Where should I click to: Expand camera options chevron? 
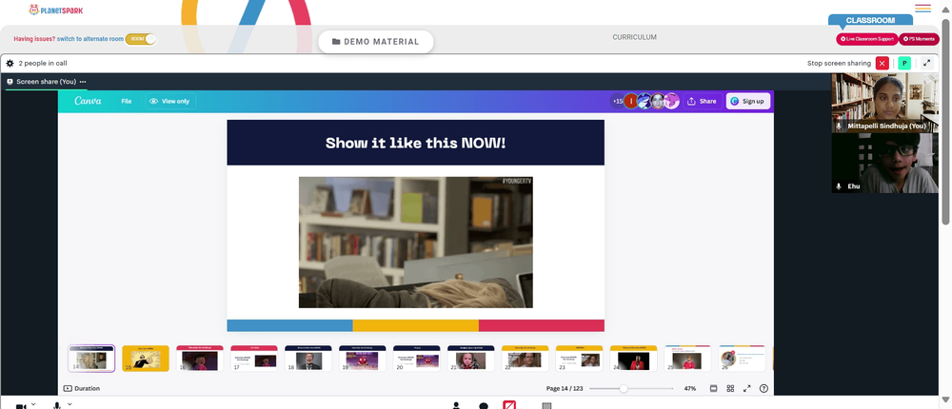click(33, 403)
